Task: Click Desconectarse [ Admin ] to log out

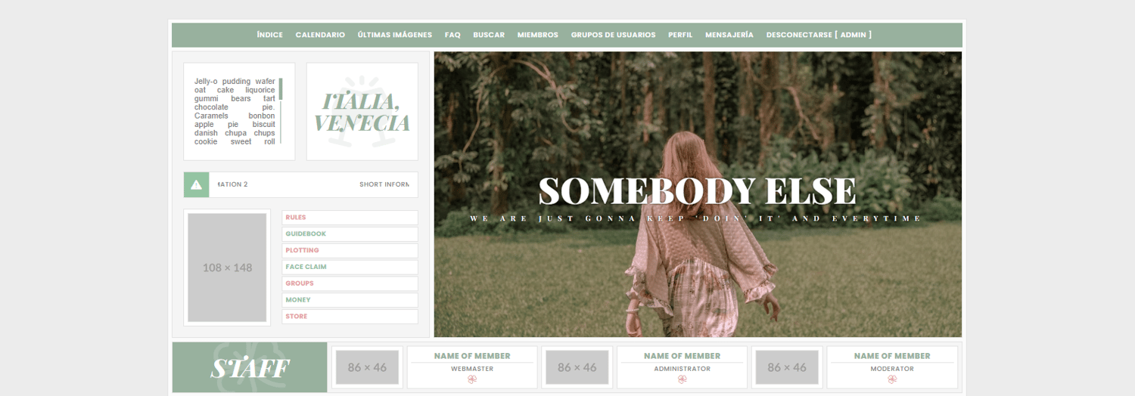Action: [819, 35]
